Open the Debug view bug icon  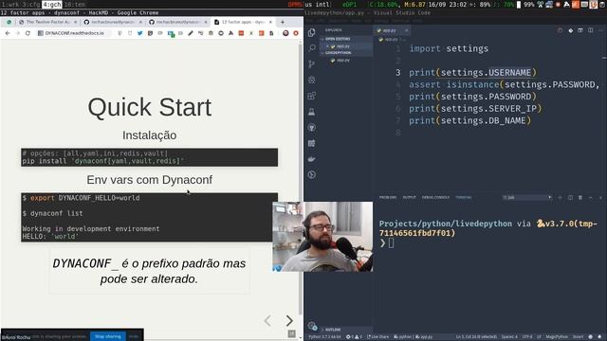(312, 80)
